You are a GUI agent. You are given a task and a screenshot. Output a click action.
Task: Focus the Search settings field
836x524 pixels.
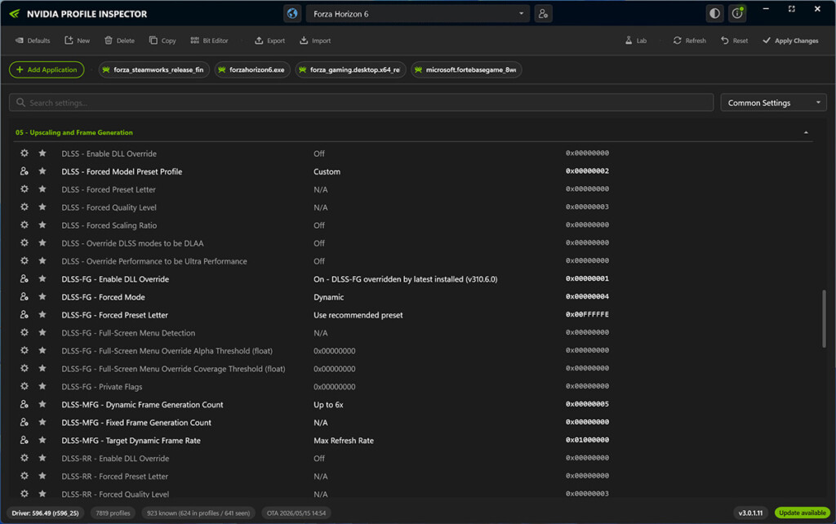(x=361, y=102)
